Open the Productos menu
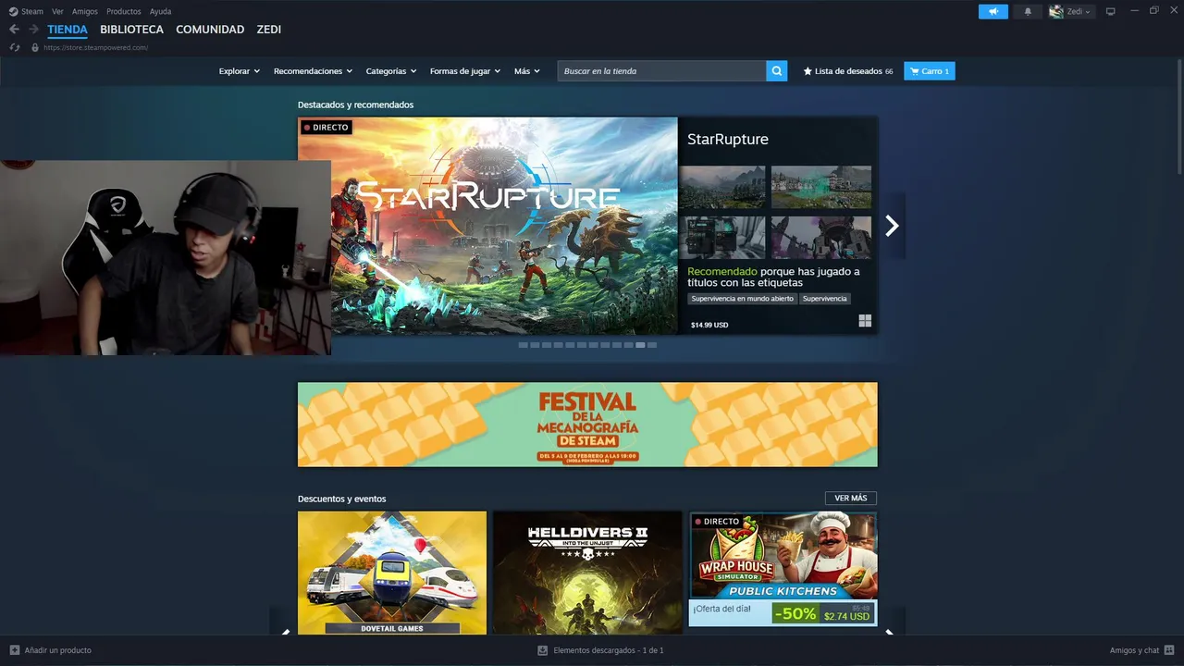 [x=124, y=11]
